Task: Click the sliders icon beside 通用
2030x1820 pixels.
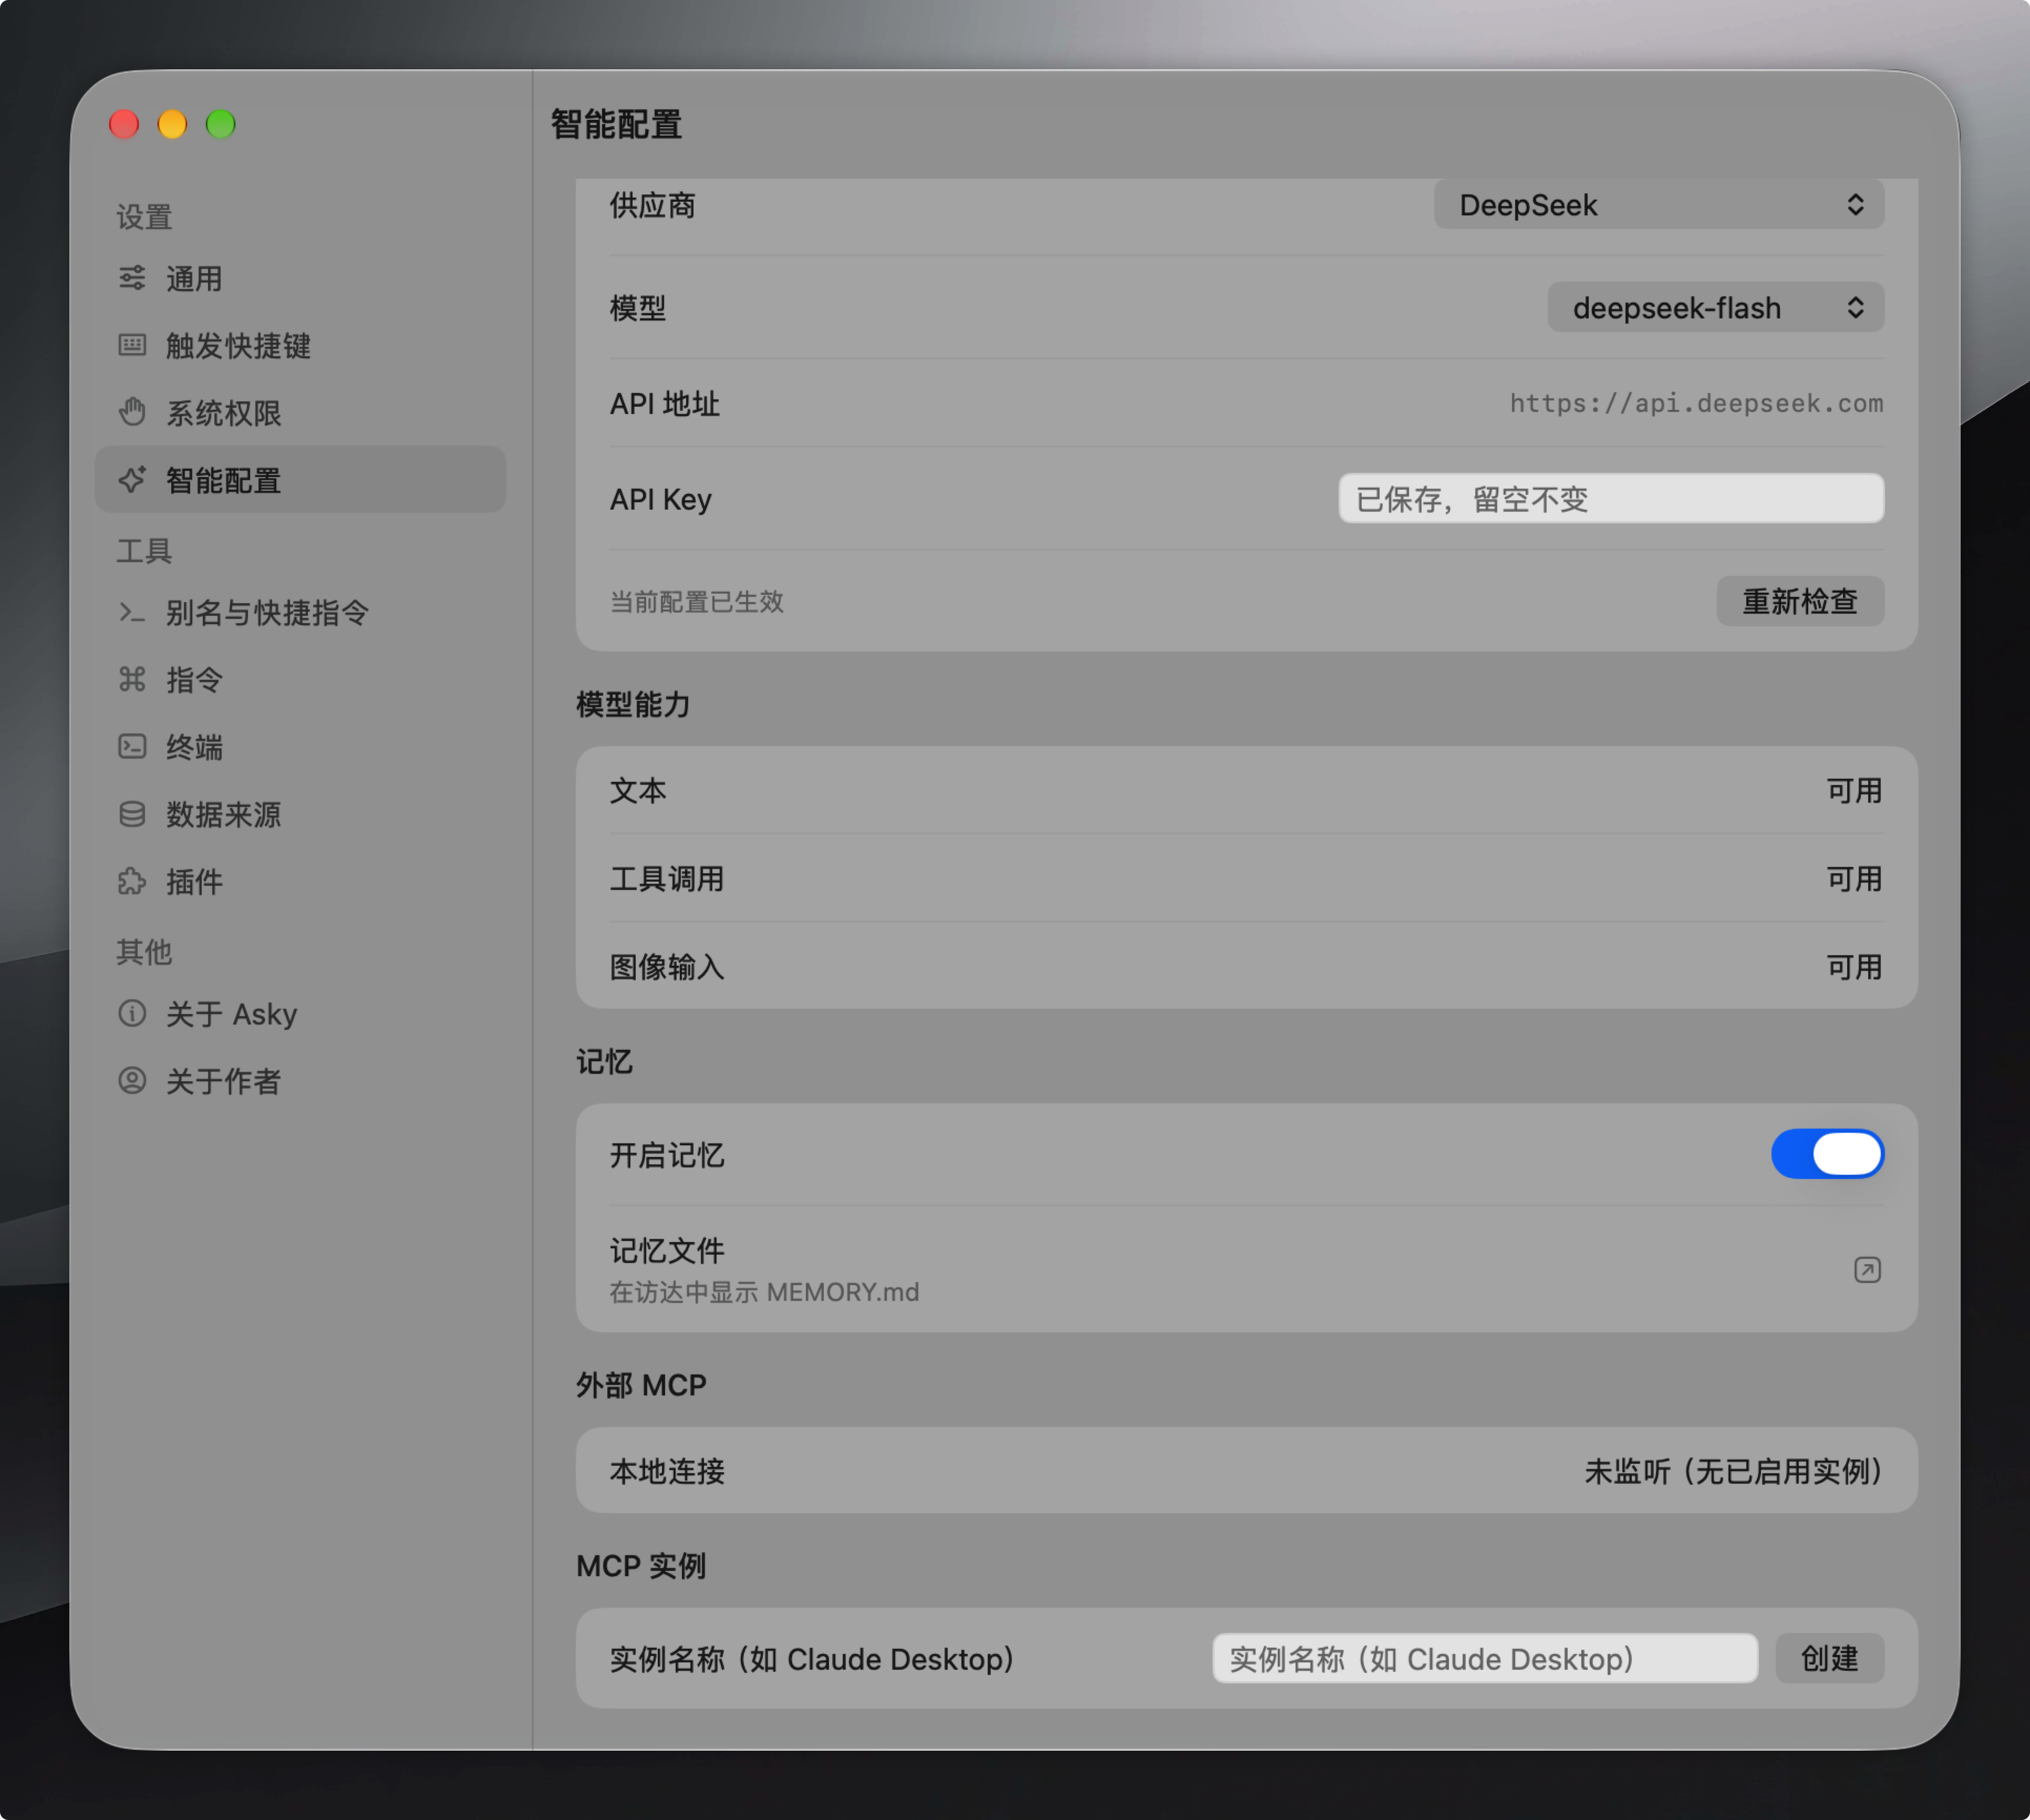Action: (x=132, y=278)
